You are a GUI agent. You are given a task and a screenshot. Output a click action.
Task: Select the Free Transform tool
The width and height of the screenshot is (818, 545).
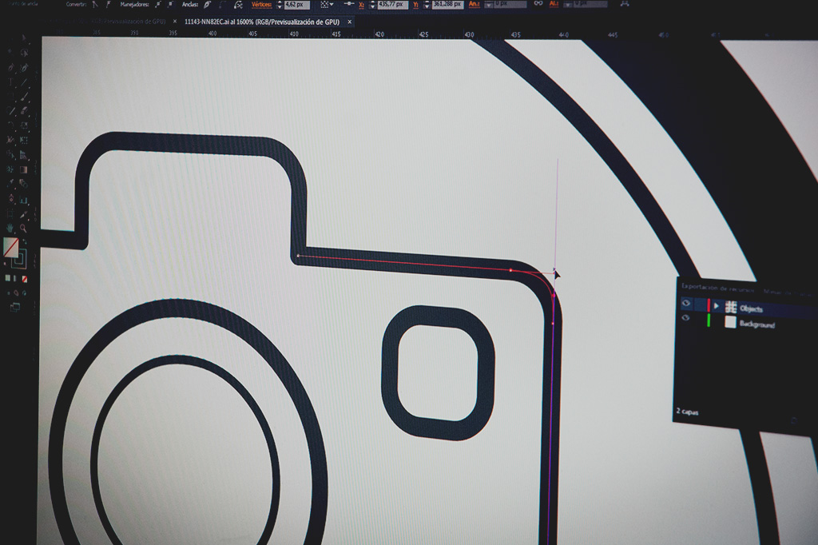click(25, 140)
